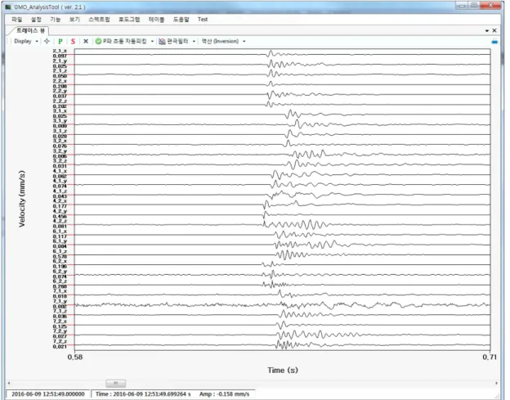Activate the crosshair cursor tool
510x400 pixels.
(47, 41)
